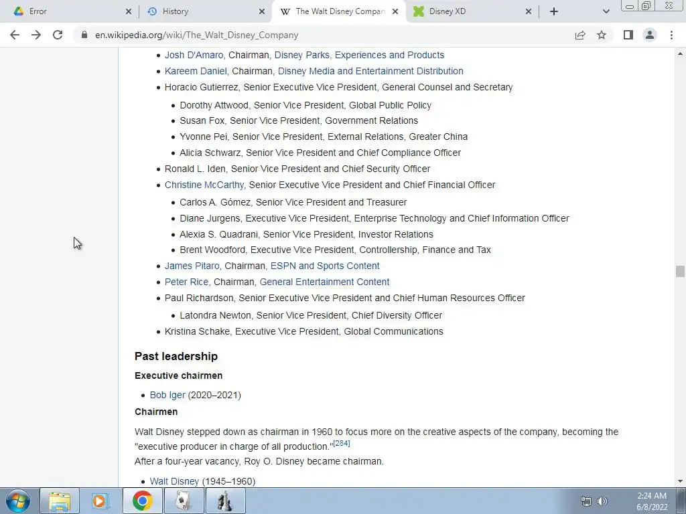Open the Christine McCarthy link
The height and width of the screenshot is (514, 686).
point(204,185)
